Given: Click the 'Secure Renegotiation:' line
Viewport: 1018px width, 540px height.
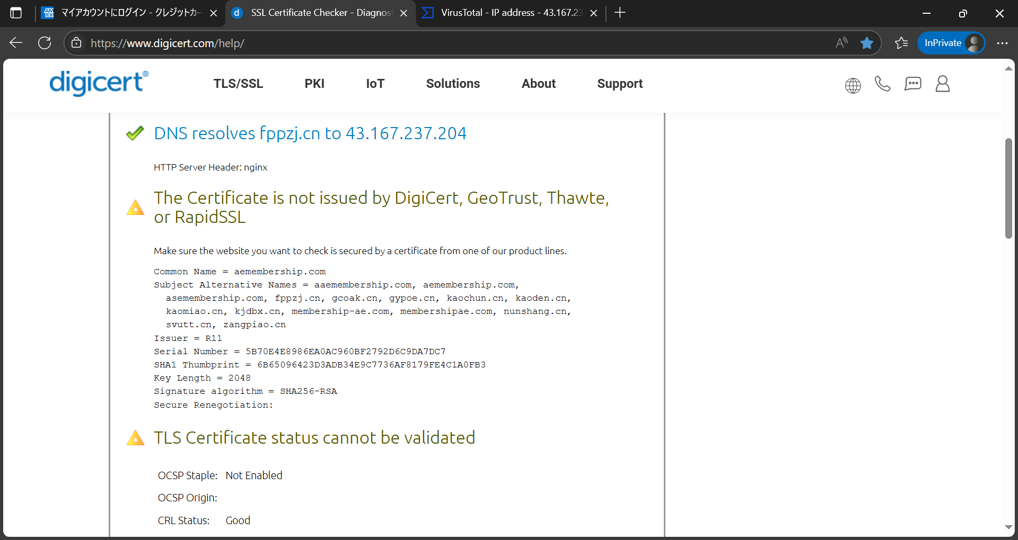Looking at the screenshot, I should pos(214,405).
